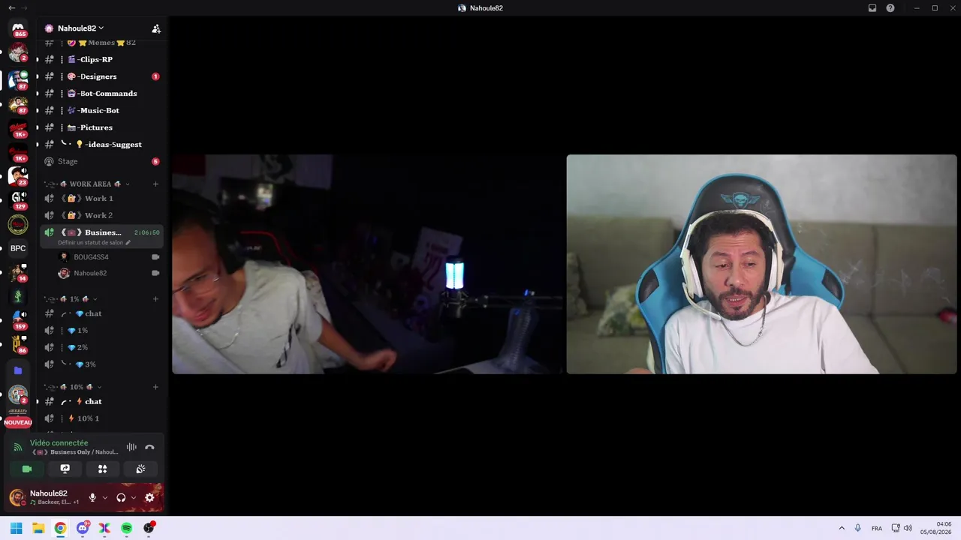961x540 pixels.
Task: Open the Clips-RP channel
Action: (x=101, y=59)
